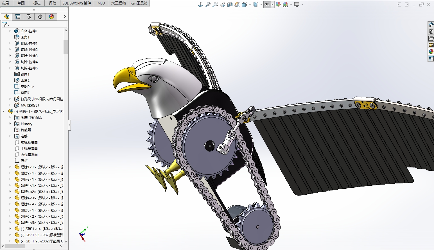This screenshot has height=250, width=434.
Task: Open the Ican工具箱 ribbon tab
Action: coord(139,3)
